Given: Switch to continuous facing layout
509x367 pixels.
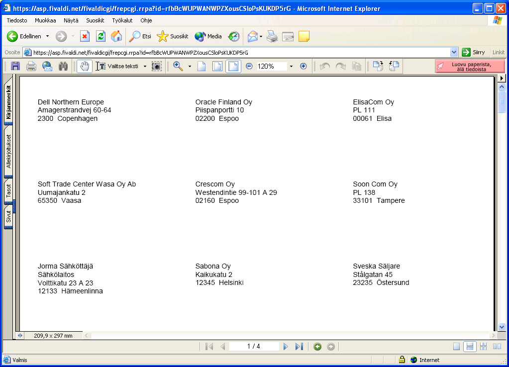Looking at the screenshot, I should tap(483, 347).
